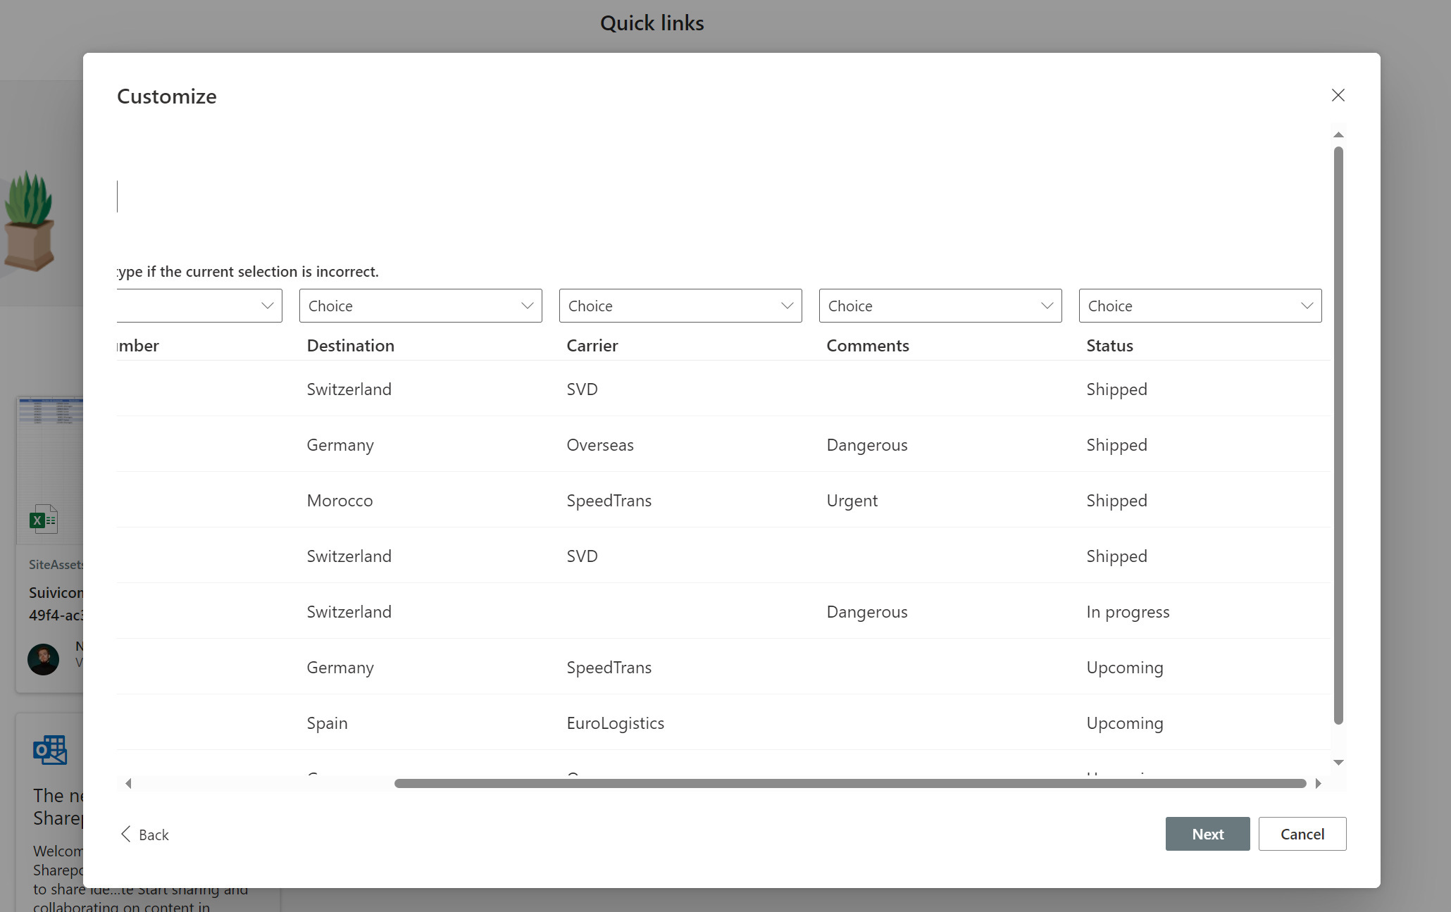Click the horizontal scrollbar left arrow

coord(128,783)
